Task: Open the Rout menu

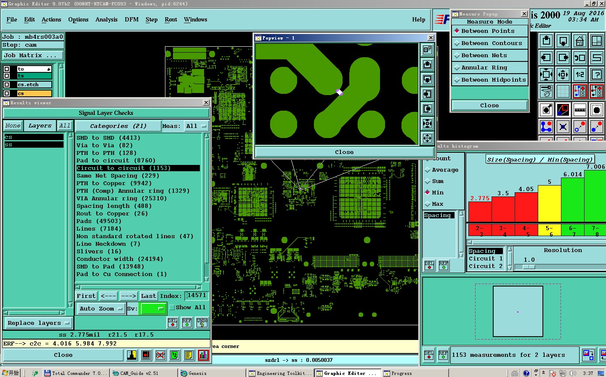Action: tap(171, 20)
